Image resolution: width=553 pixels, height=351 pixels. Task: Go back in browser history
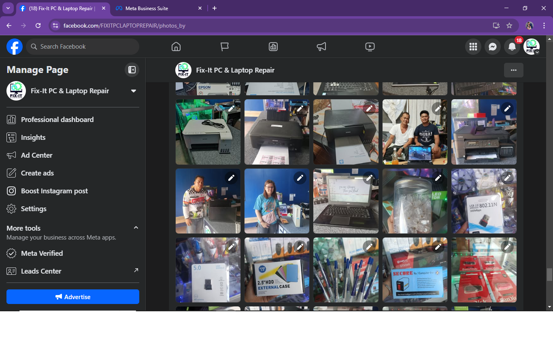pyautogui.click(x=9, y=26)
